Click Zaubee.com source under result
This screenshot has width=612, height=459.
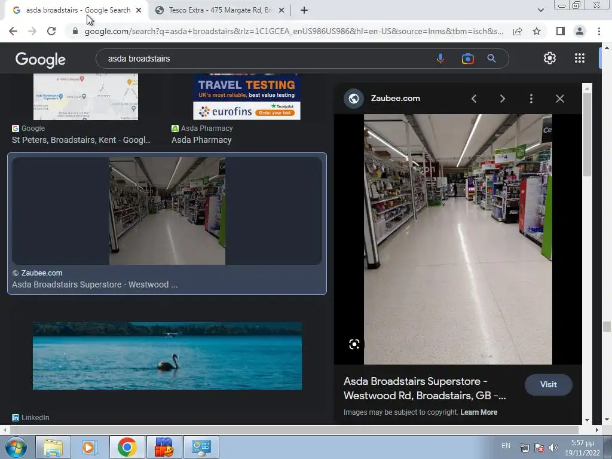pos(41,273)
